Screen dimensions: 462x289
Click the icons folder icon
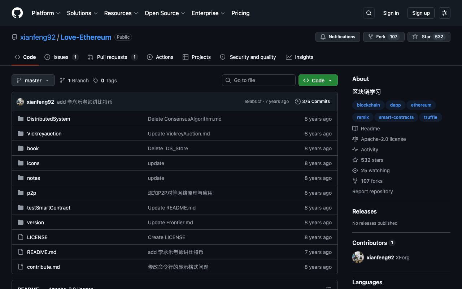pos(21,163)
